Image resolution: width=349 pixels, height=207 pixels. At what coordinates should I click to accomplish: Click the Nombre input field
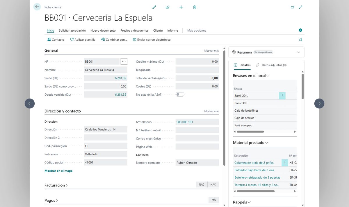[106, 70]
